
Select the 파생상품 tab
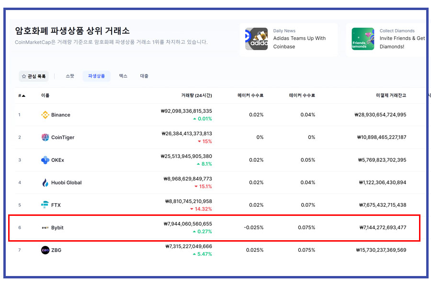(96, 76)
